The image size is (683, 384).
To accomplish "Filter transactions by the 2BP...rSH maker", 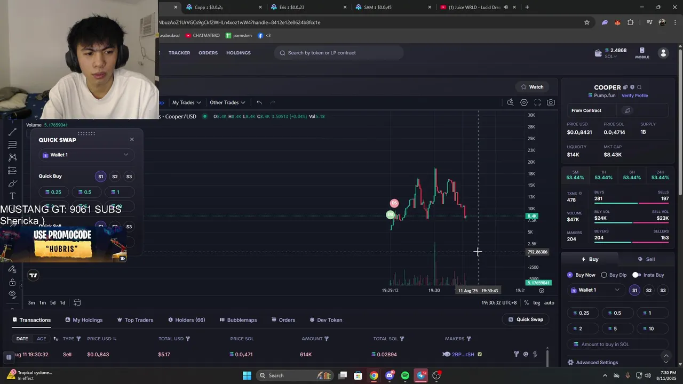I will [x=516, y=354].
